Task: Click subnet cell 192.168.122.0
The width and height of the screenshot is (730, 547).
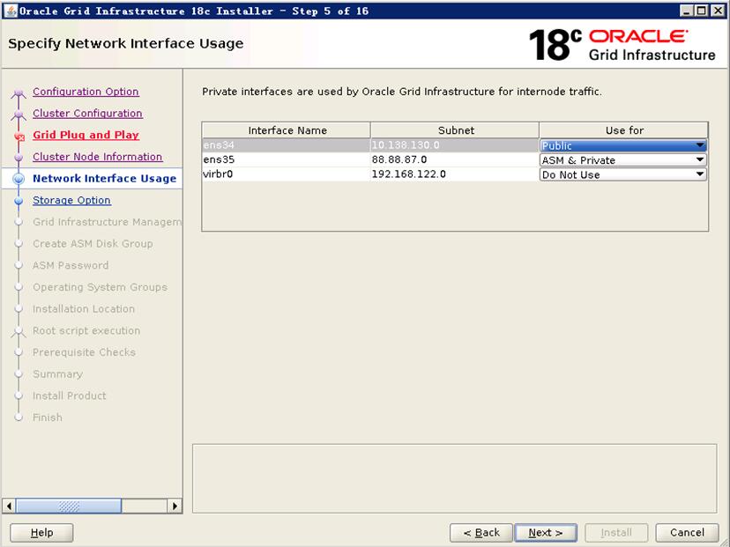Action: coord(455,174)
